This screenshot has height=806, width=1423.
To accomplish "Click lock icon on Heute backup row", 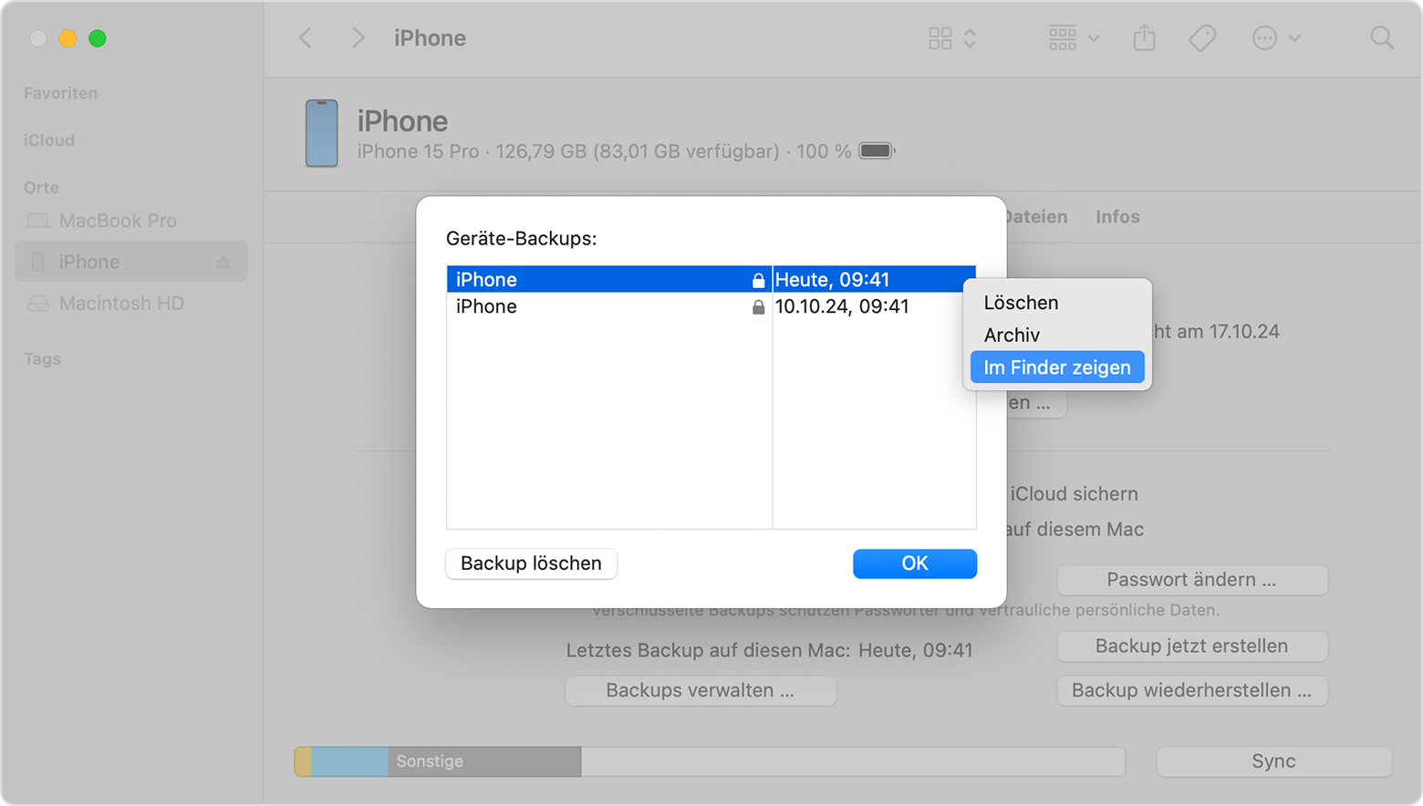I will [x=758, y=280].
